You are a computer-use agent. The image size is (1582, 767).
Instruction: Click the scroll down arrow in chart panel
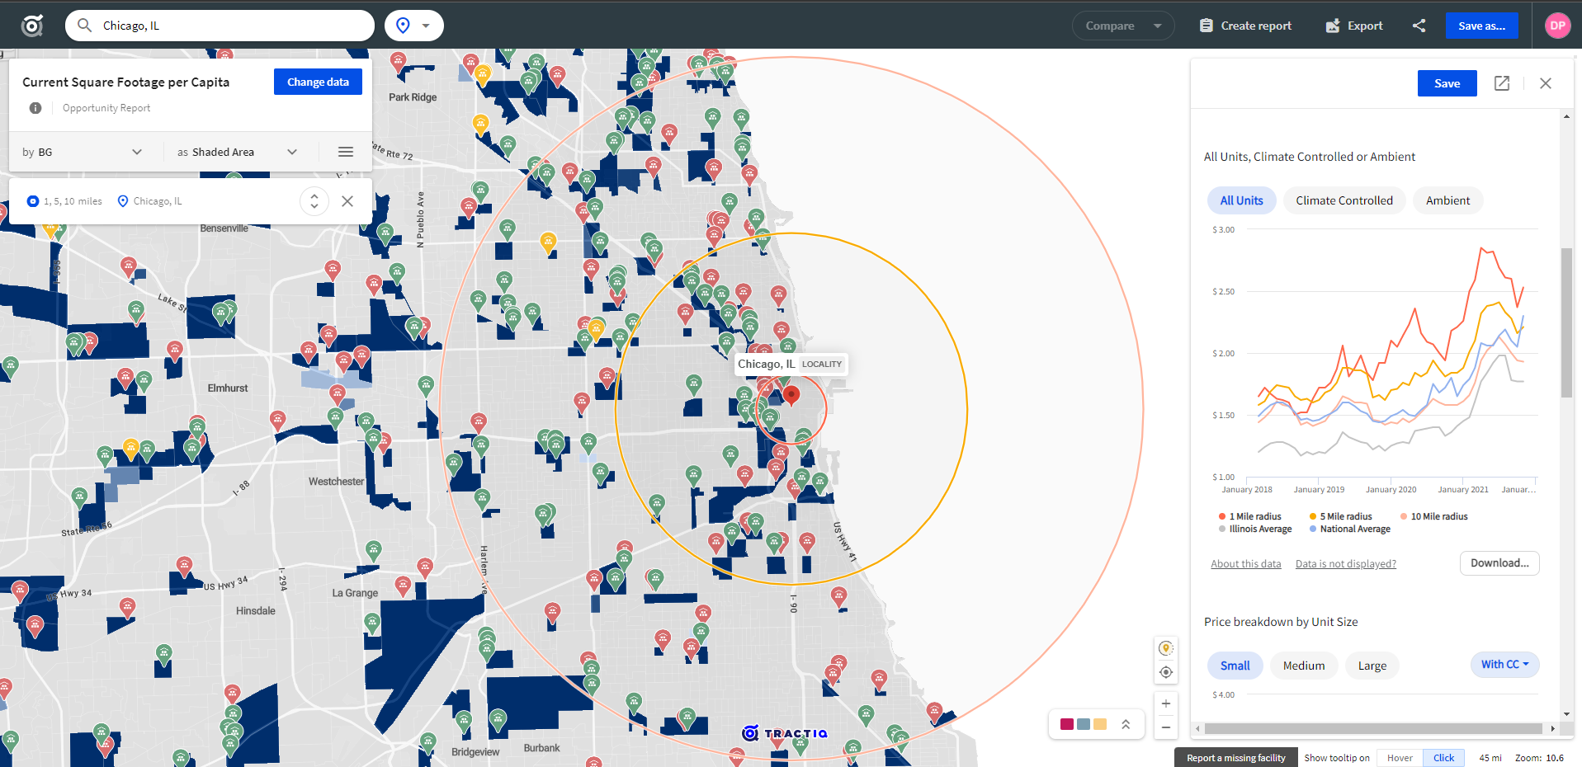(1566, 714)
